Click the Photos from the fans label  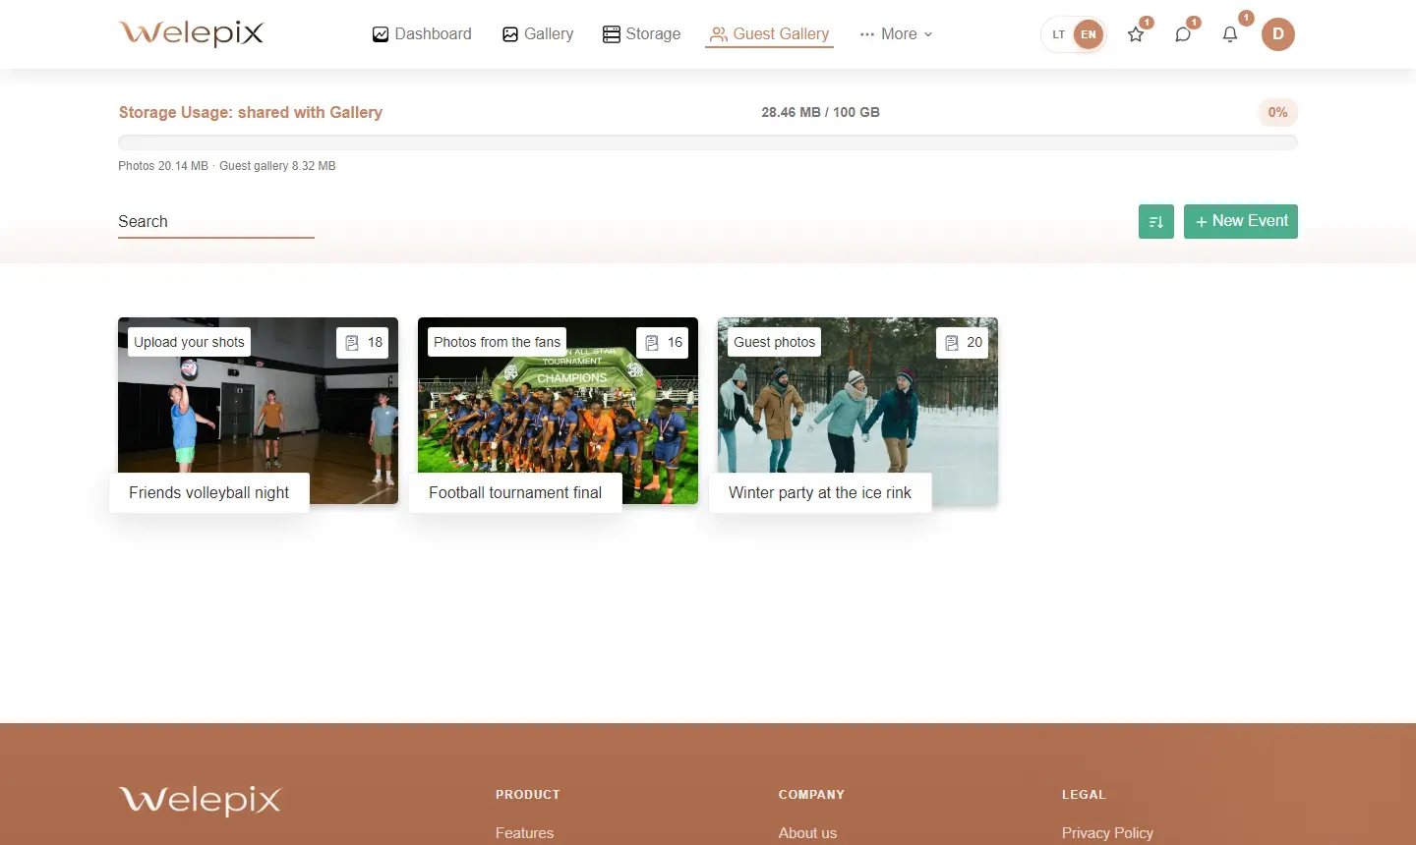point(497,342)
